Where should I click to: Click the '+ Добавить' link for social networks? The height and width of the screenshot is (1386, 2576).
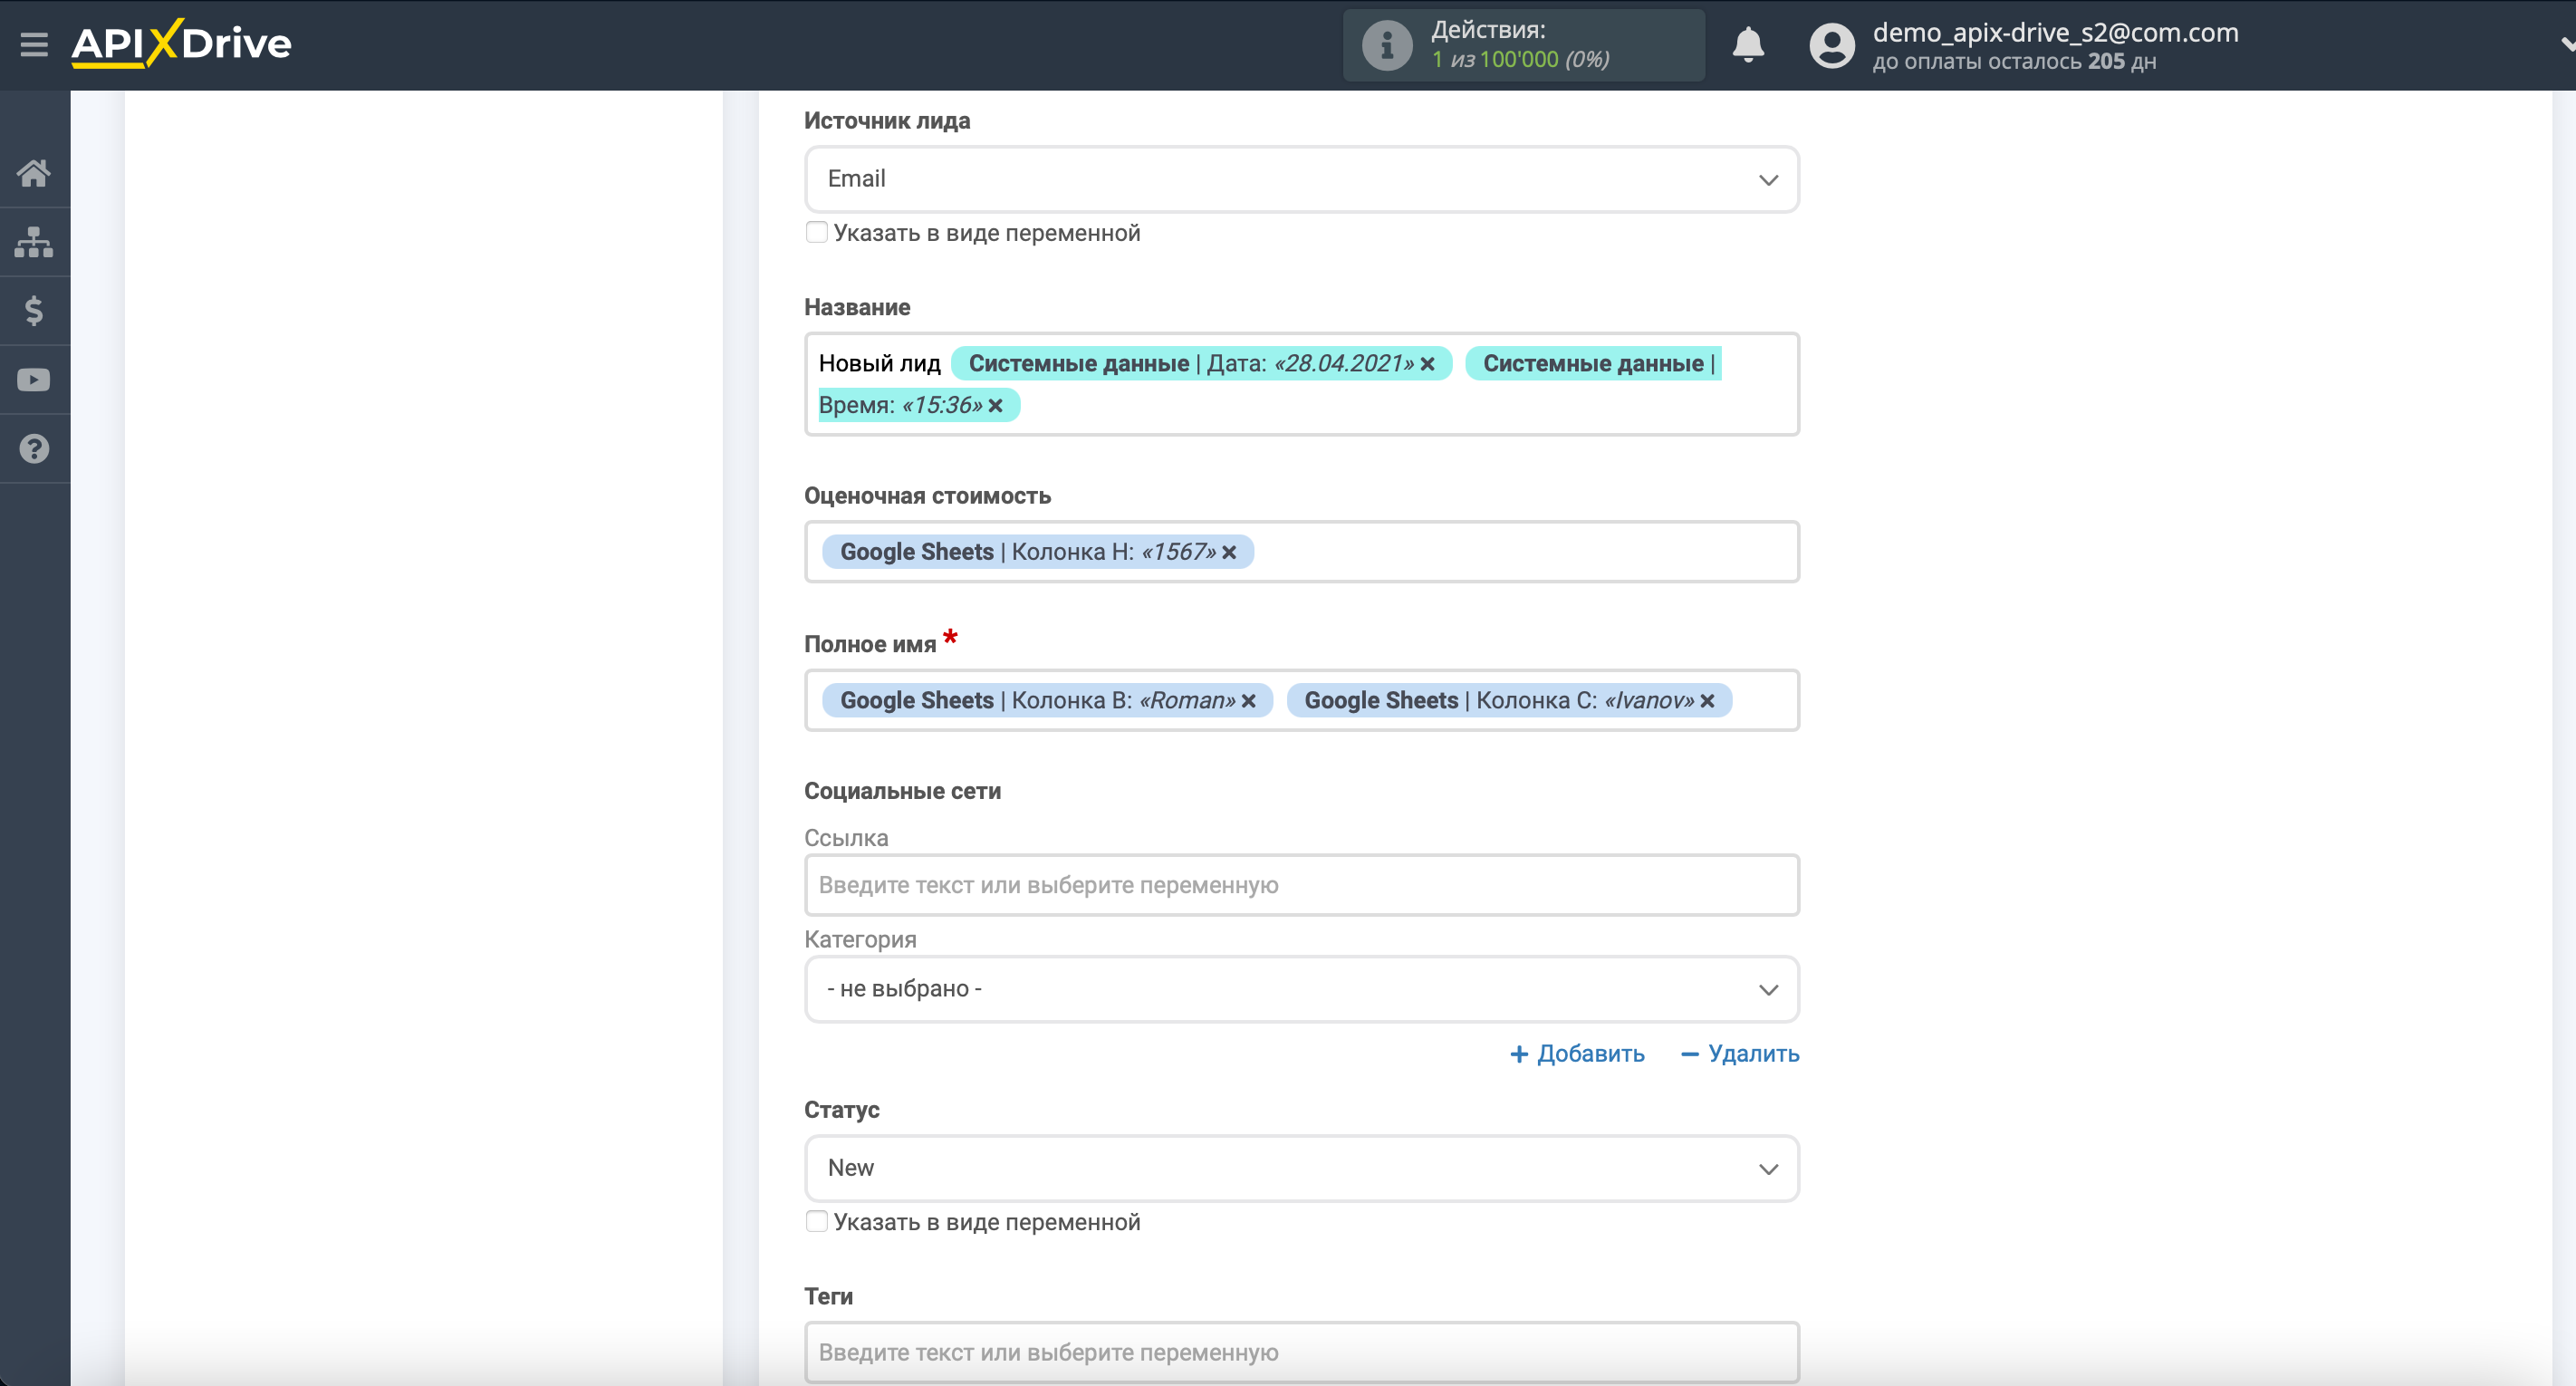pyautogui.click(x=1570, y=1054)
